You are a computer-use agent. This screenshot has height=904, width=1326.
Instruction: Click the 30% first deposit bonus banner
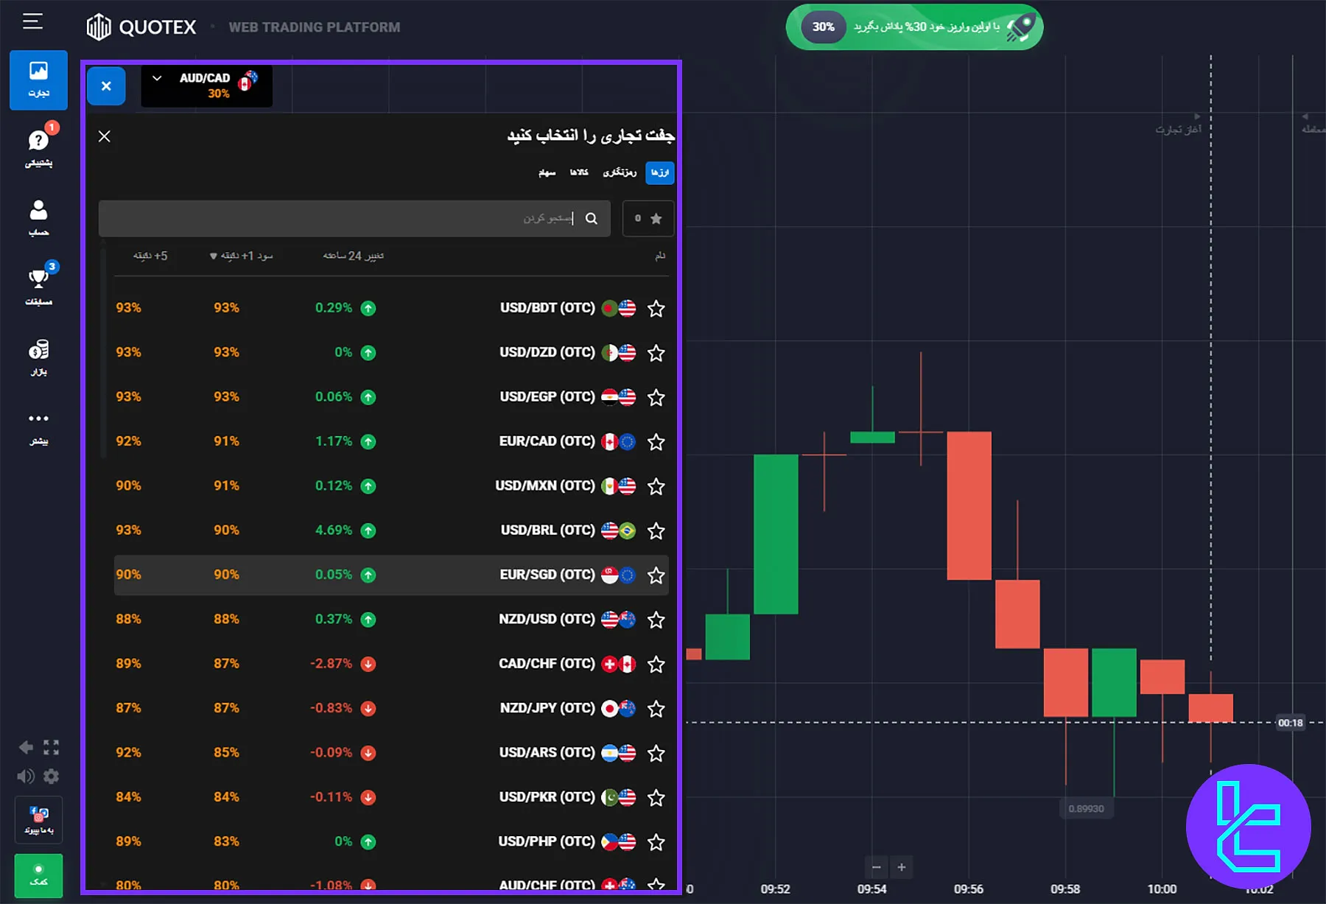[x=914, y=27]
